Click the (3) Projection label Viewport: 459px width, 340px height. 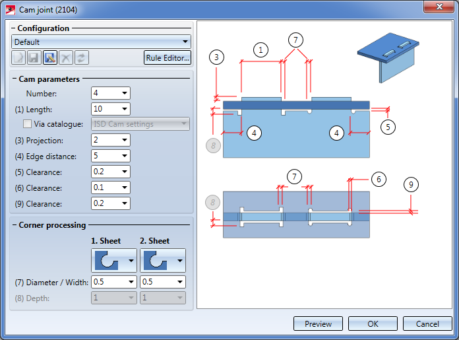point(39,141)
